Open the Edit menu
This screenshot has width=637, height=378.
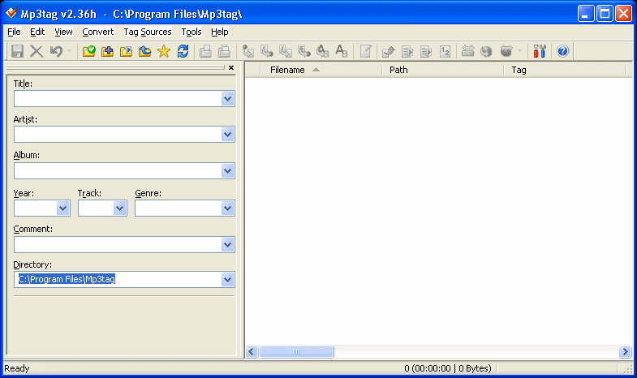tap(37, 32)
